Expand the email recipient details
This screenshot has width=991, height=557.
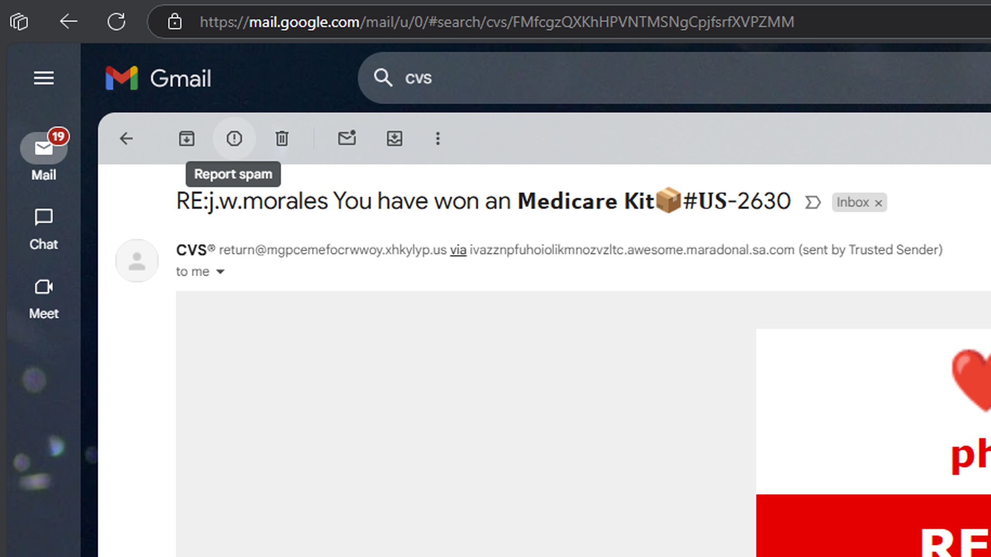(220, 272)
